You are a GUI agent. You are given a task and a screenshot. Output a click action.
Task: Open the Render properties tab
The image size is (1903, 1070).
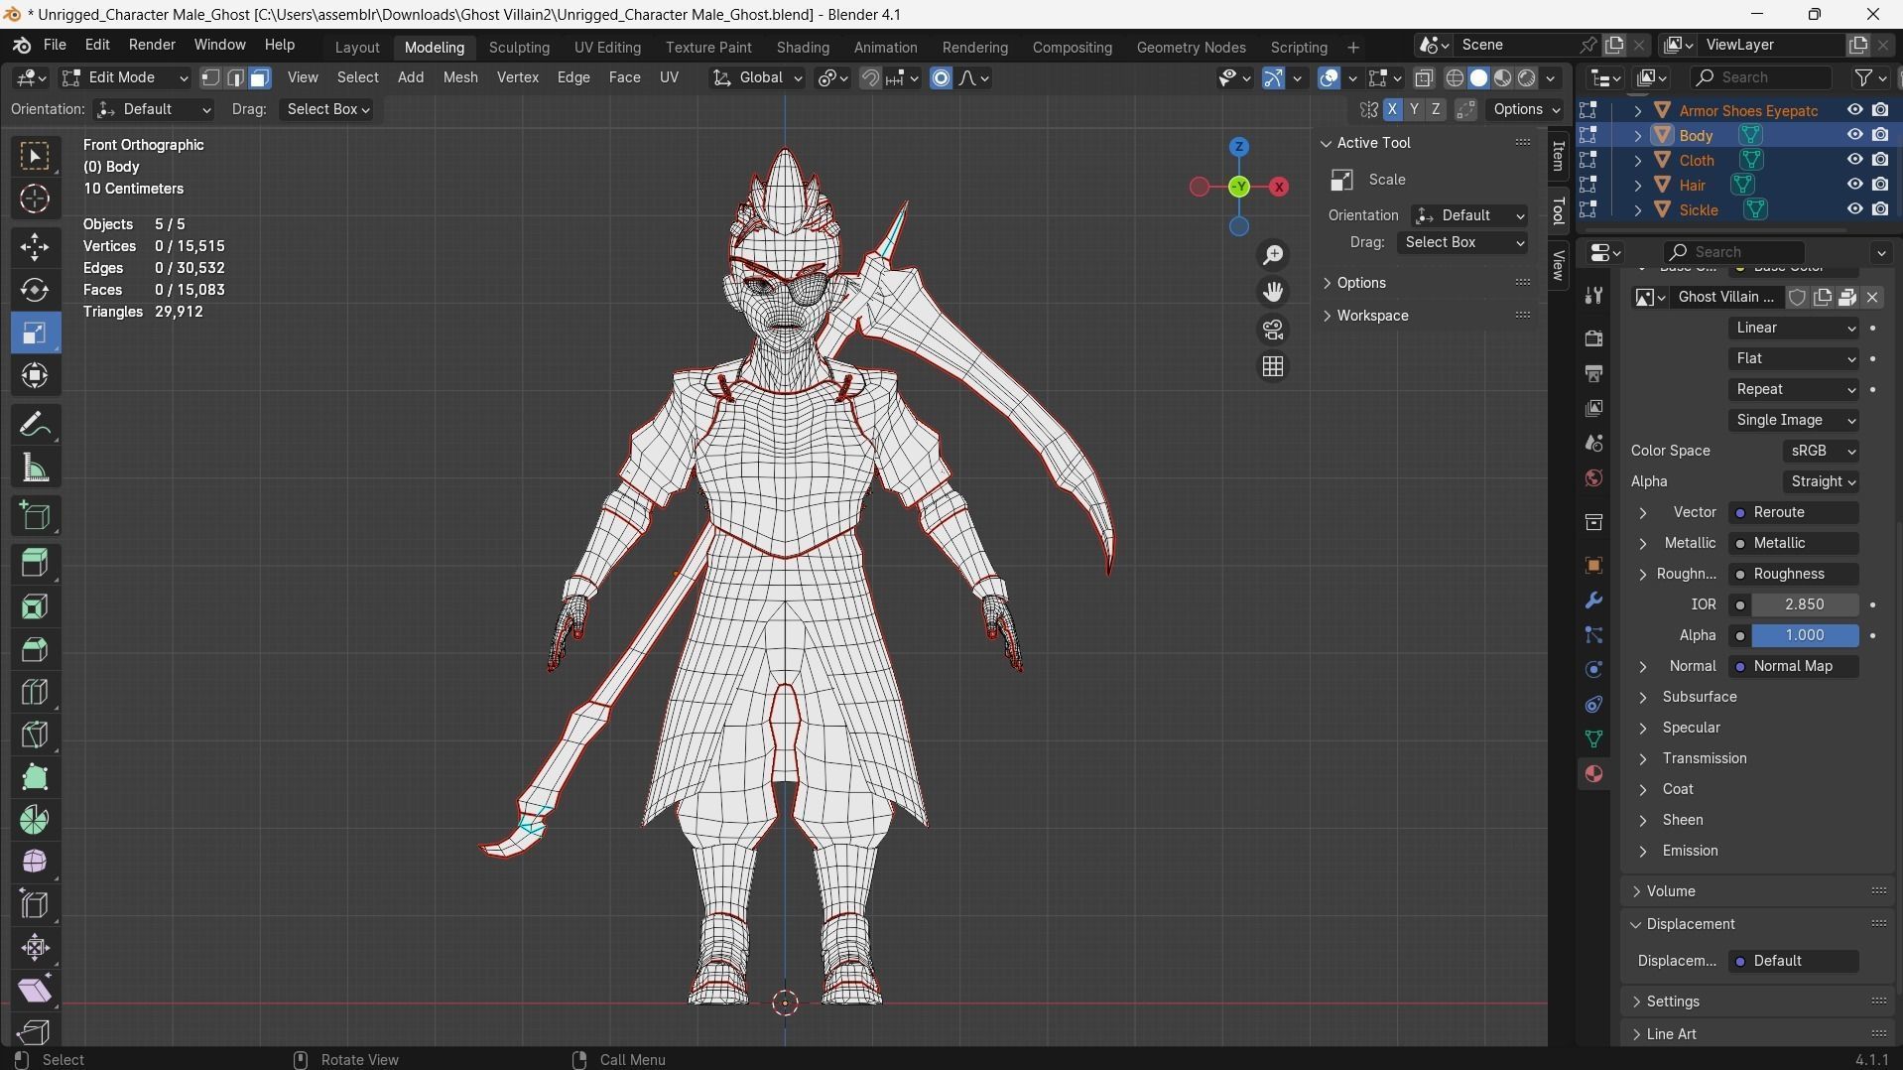[x=1593, y=338]
